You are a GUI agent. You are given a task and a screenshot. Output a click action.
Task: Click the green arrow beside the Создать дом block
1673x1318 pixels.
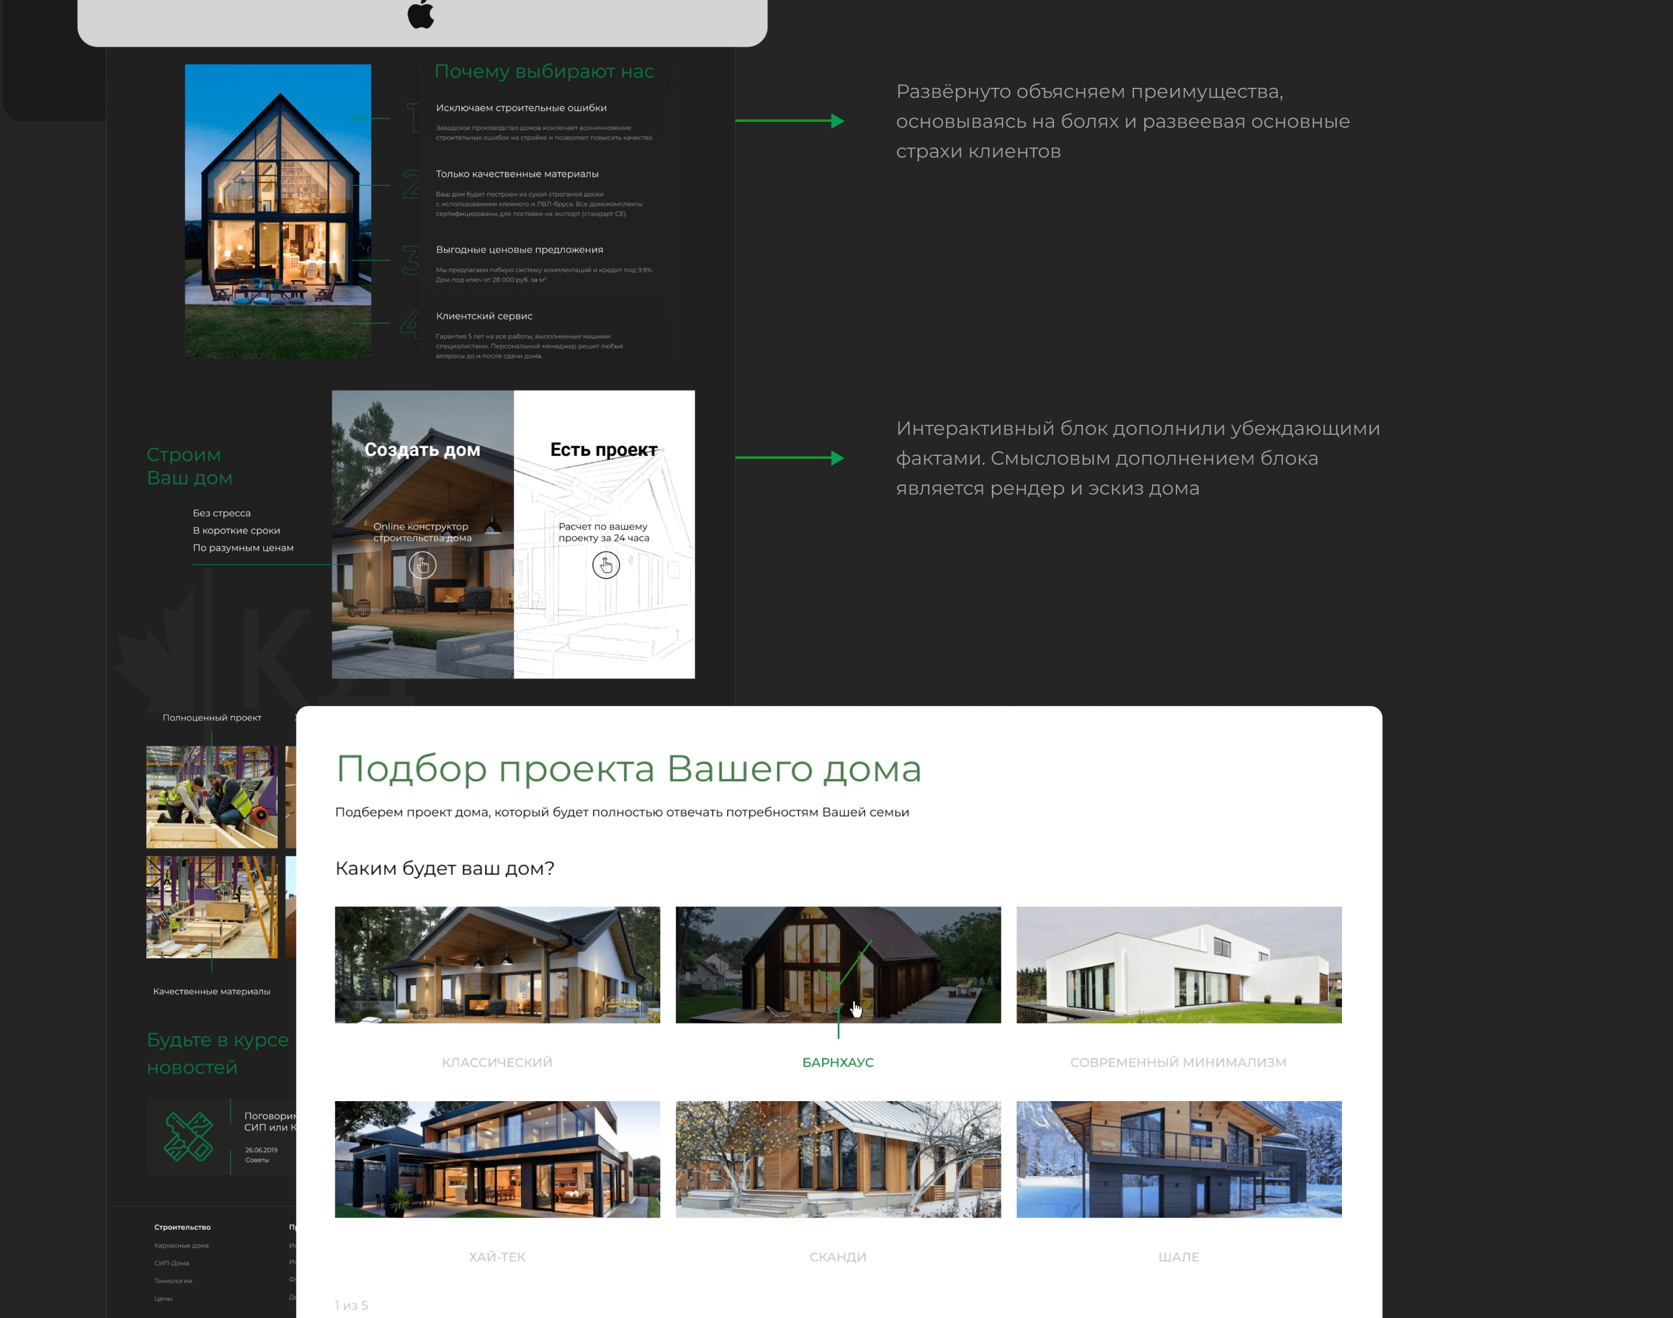point(789,458)
